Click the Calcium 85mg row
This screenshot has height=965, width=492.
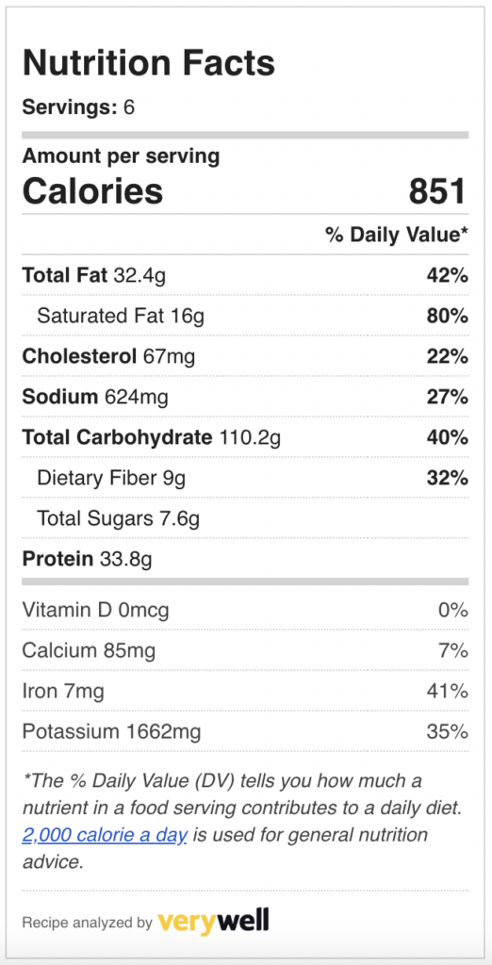coord(245,650)
